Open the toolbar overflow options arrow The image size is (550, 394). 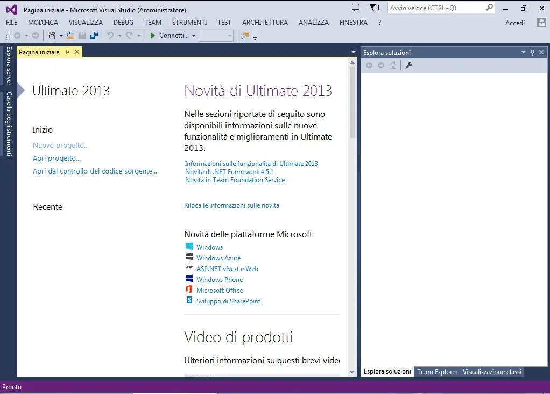(x=255, y=38)
